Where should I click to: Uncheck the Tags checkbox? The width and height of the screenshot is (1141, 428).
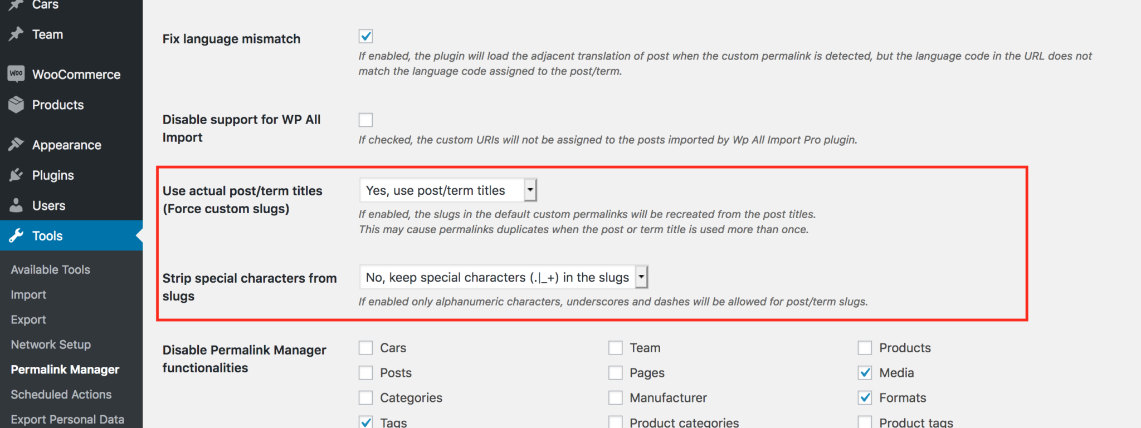(x=365, y=422)
